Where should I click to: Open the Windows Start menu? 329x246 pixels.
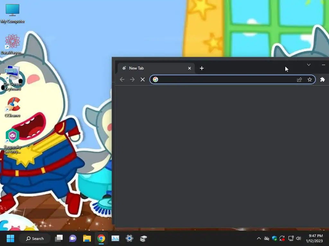pyautogui.click(x=10, y=238)
